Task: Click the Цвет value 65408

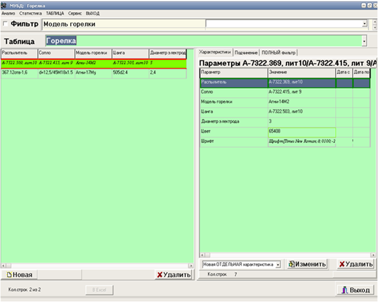Action: [x=301, y=132]
